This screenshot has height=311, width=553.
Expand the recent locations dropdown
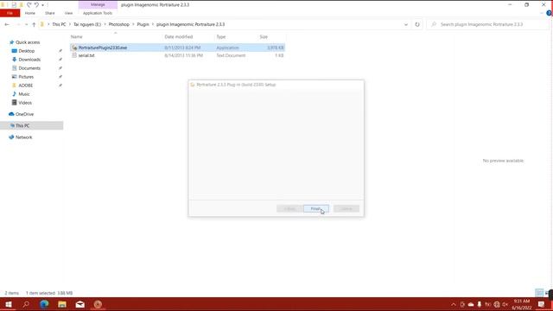tap(26, 24)
